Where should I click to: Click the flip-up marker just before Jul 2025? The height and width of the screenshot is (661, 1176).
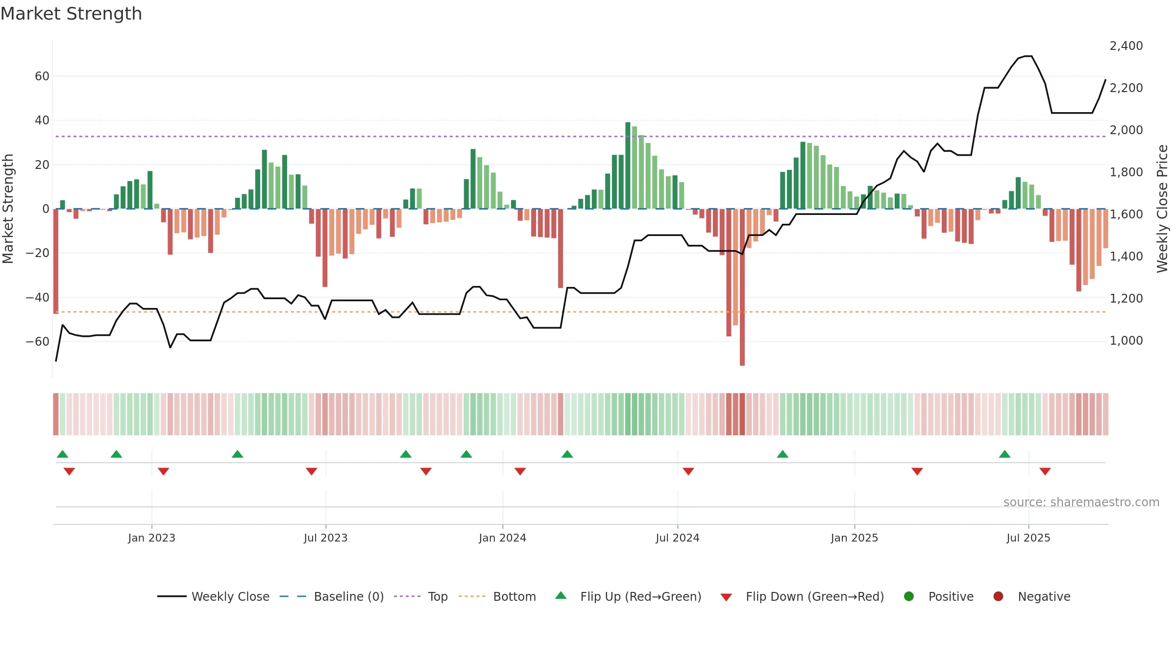click(x=1005, y=454)
